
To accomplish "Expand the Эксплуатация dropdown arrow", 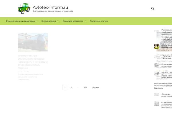I will (58, 21).
